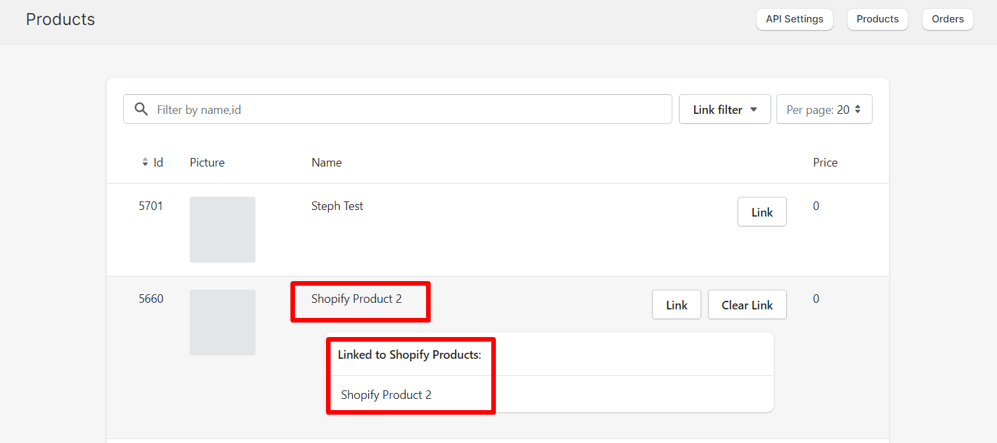Clear Link for Shopify Product 2
997x443 pixels.
point(747,305)
